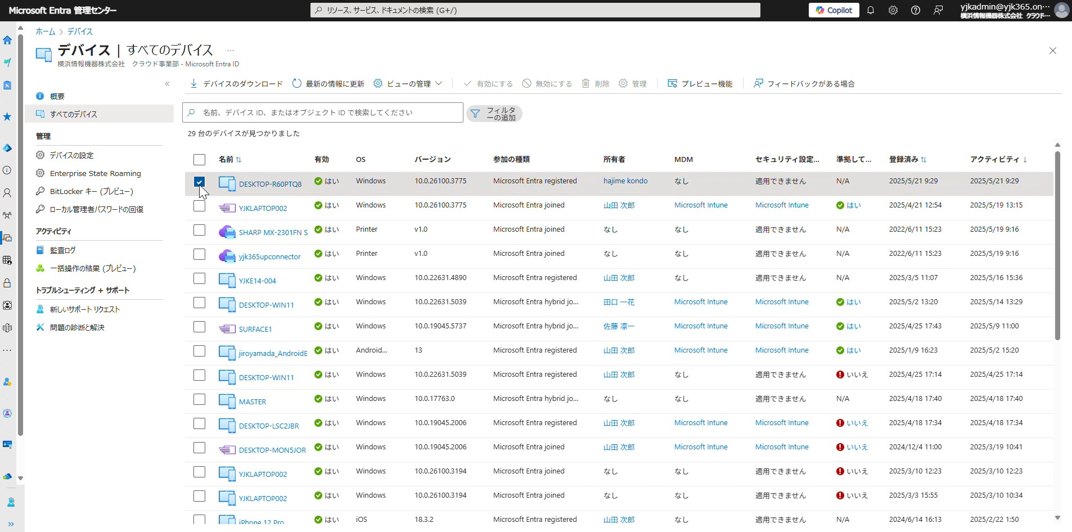Check the SURFACE1 row checkbox
This screenshot has height=532, width=1072.
tap(199, 327)
